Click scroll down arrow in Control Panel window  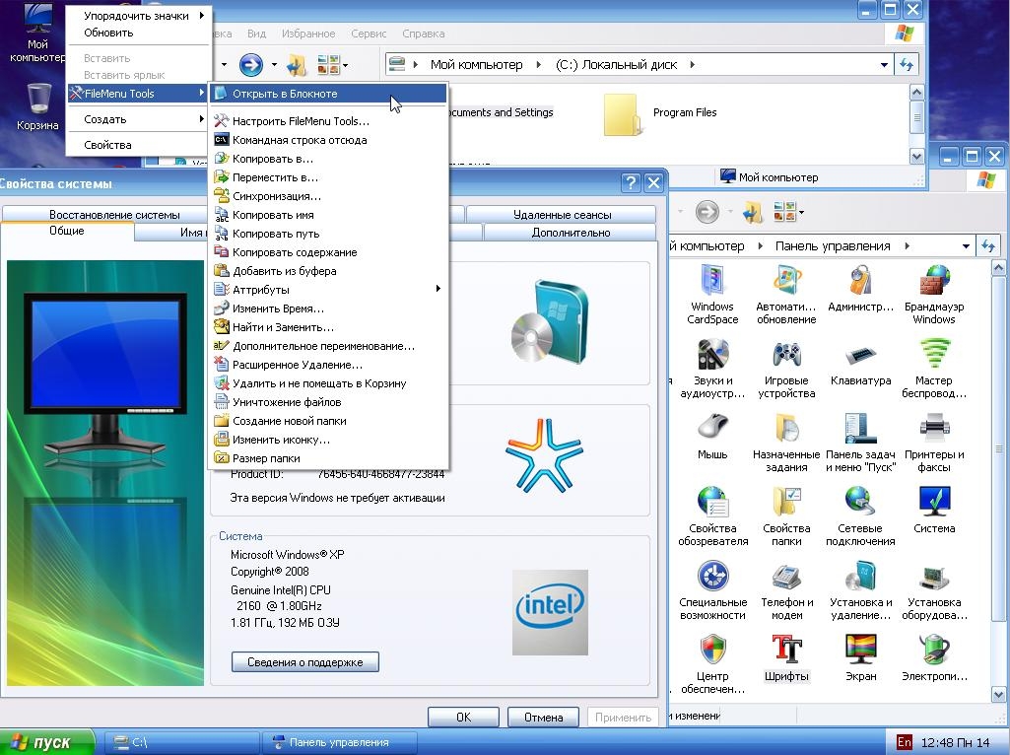pyautogui.click(x=998, y=695)
